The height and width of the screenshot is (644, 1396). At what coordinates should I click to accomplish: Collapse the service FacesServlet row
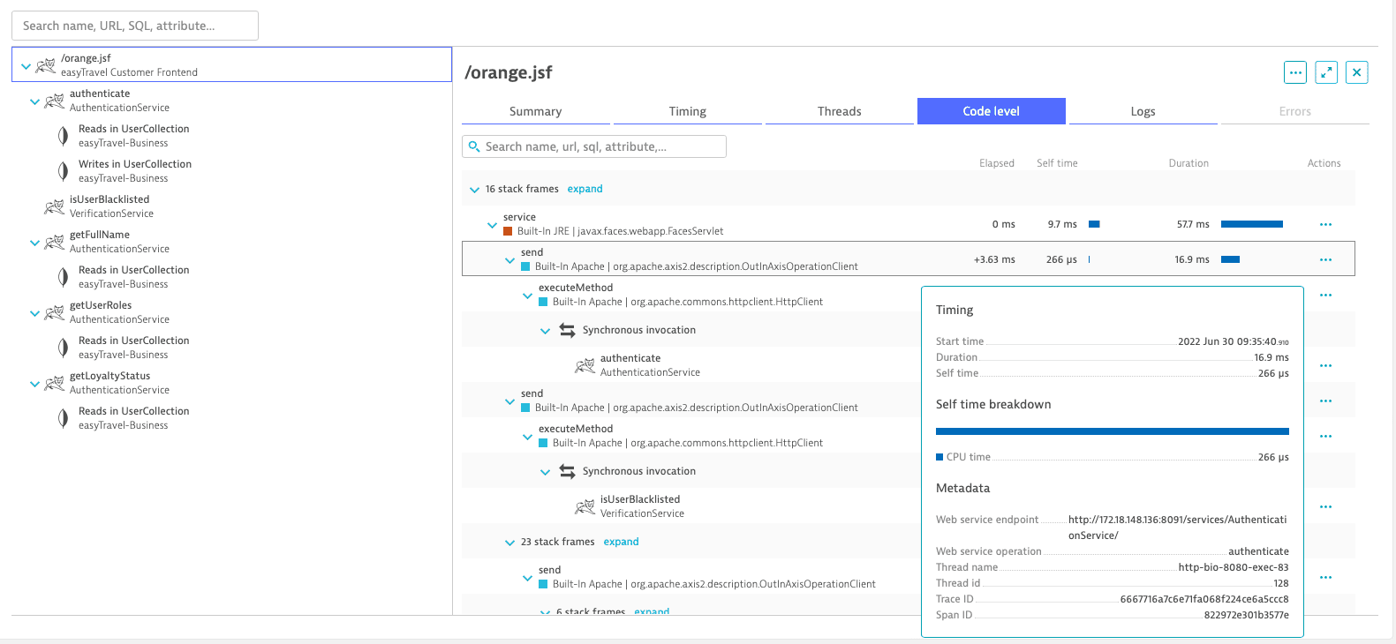tap(492, 225)
